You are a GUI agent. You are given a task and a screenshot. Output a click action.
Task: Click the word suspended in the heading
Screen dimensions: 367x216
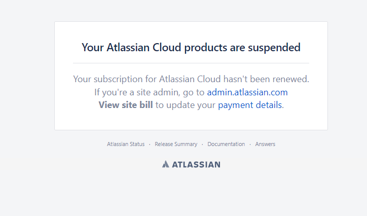274,48
